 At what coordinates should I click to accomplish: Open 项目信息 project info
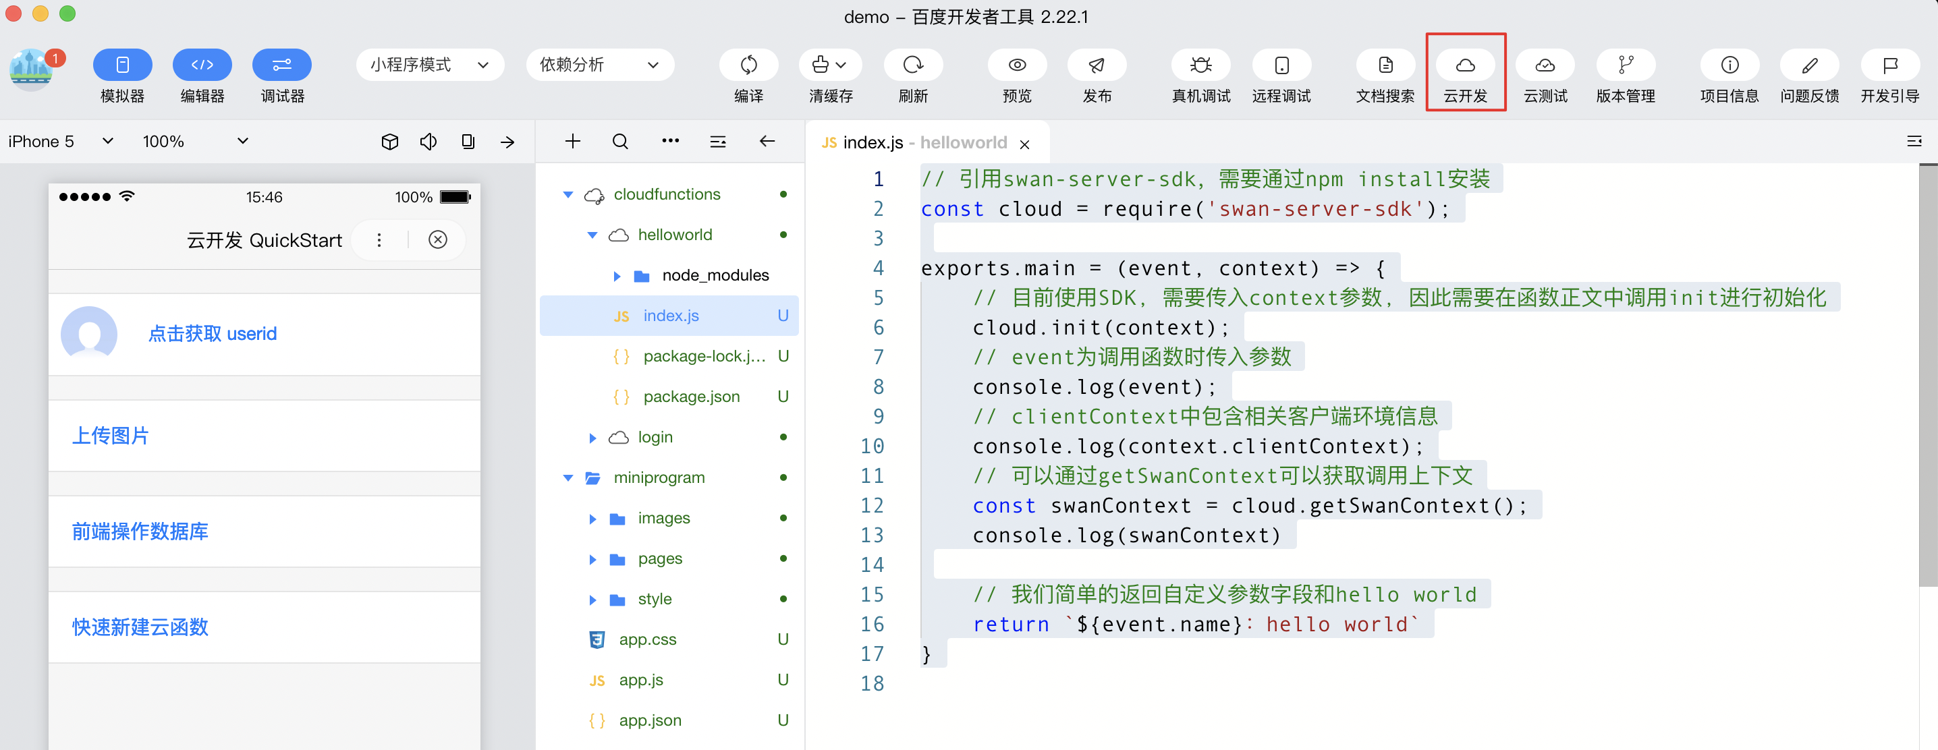coord(1729,65)
